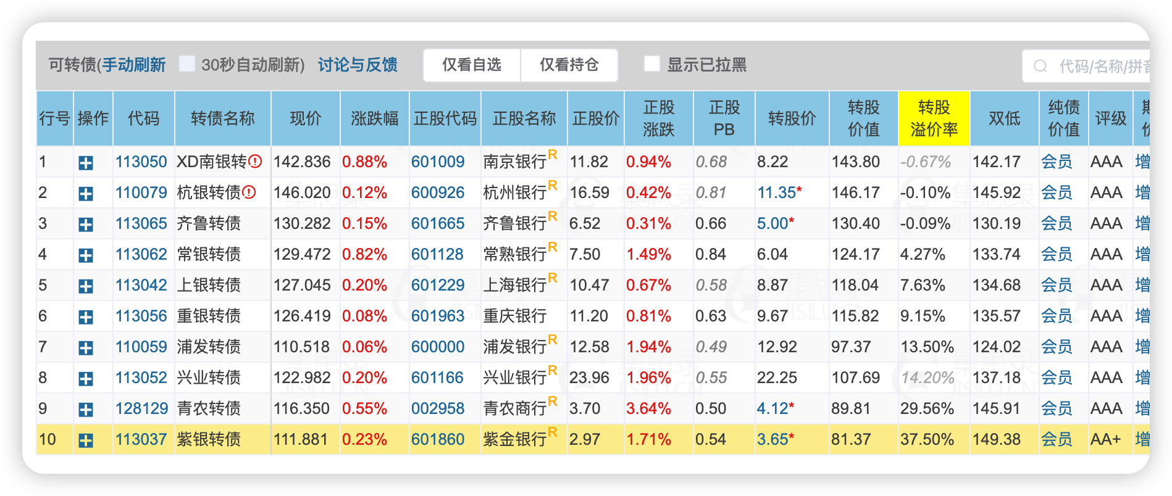Click the R badge next to 紫金银行
The height and width of the screenshot is (496, 1172).
(x=553, y=432)
